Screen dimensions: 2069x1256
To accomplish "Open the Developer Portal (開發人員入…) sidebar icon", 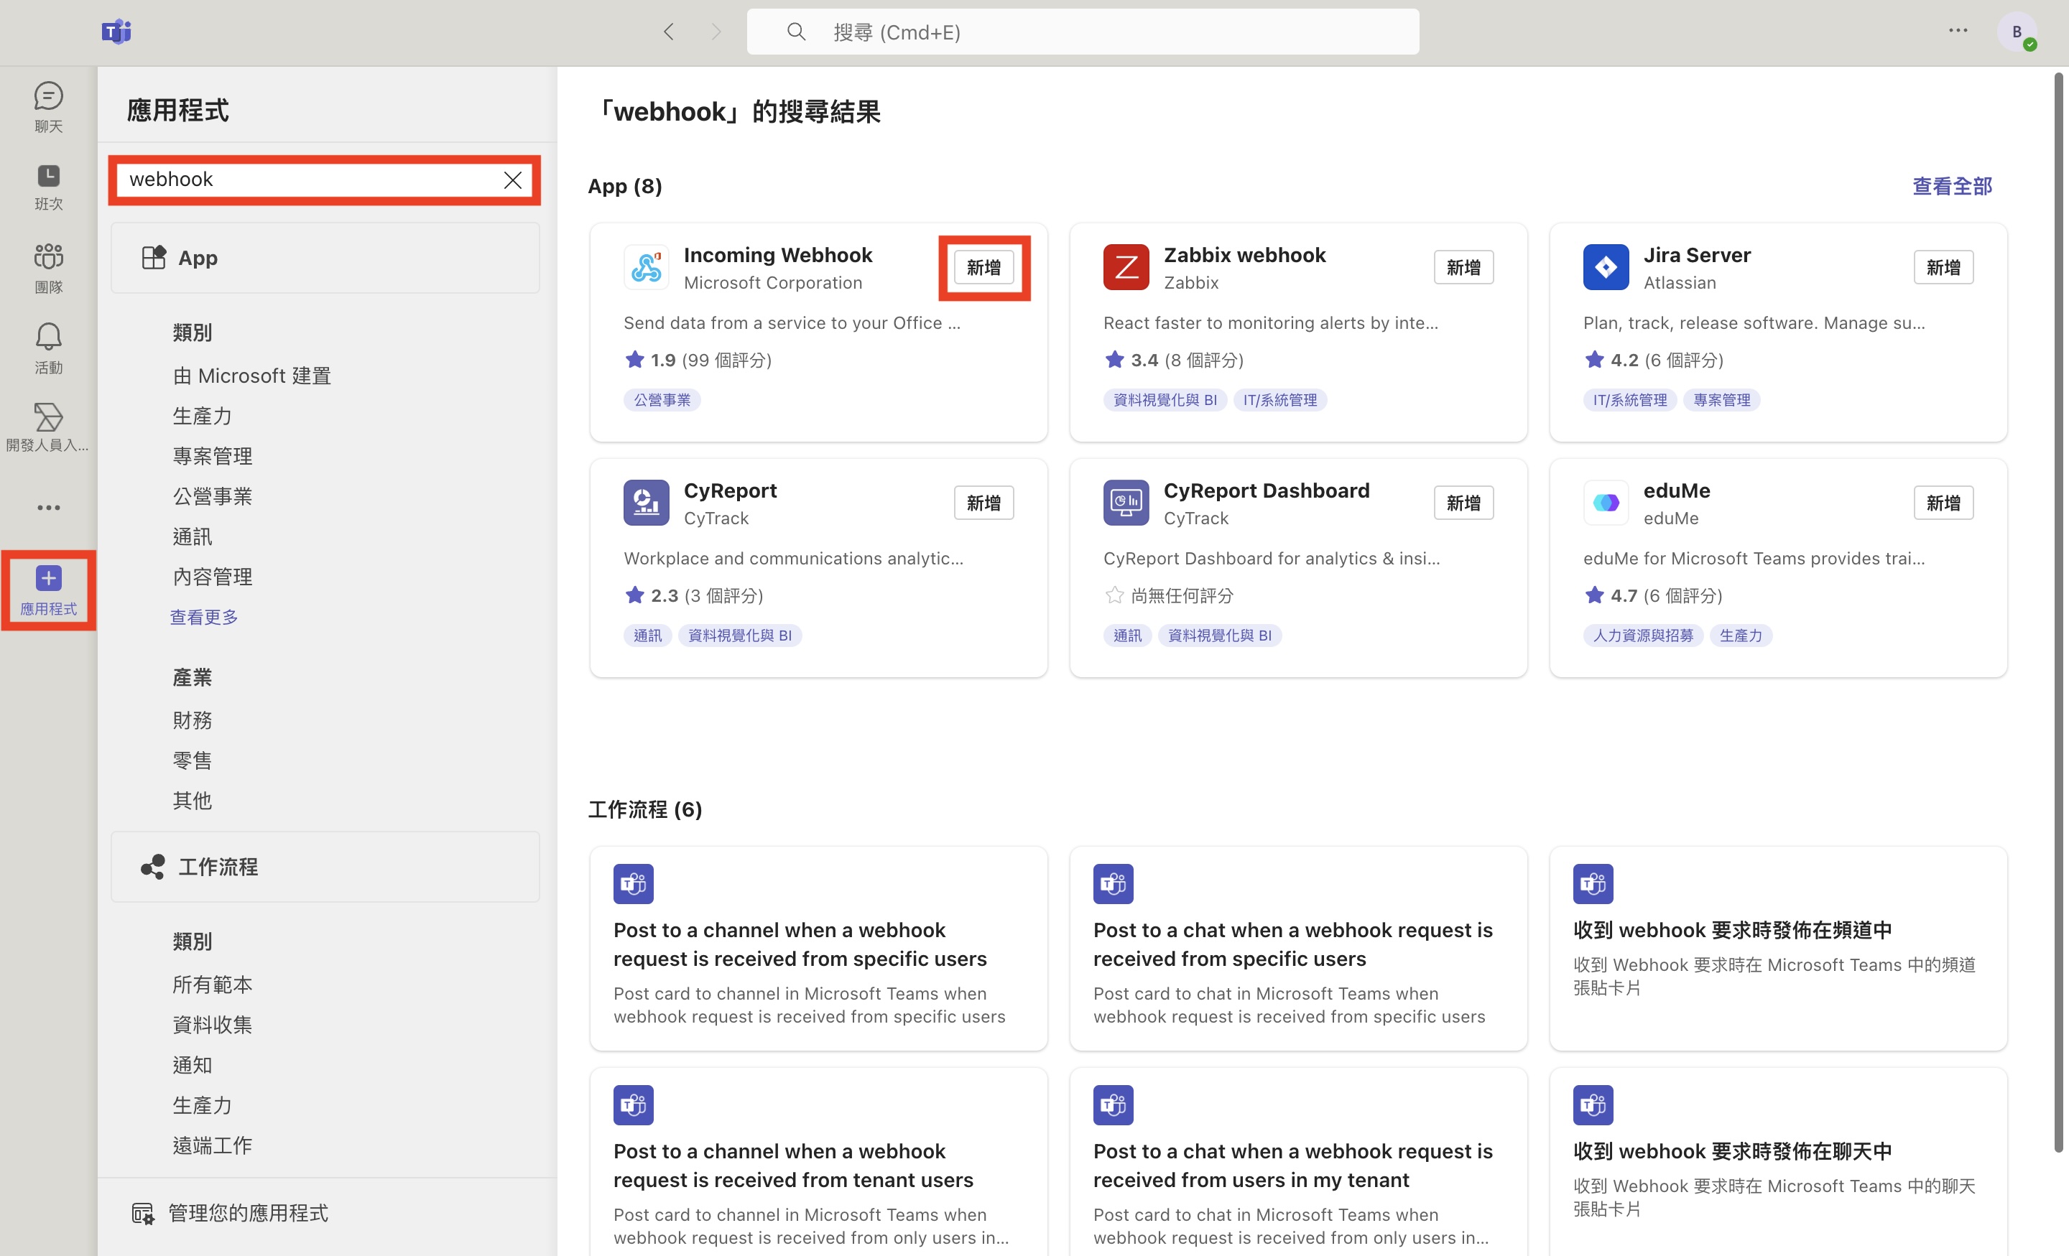I will click(x=48, y=427).
